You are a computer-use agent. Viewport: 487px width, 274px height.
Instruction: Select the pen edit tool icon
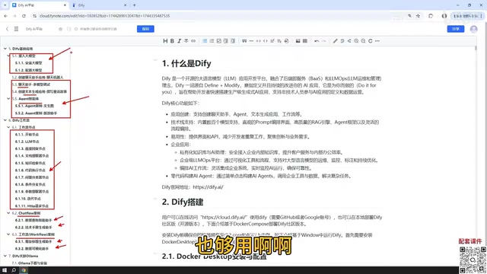coord(335,41)
